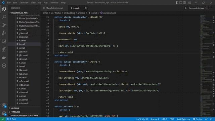The height and width of the screenshot is (121, 215).
Task: Click 'flutter' breadcrumb segment
Action: (x=58, y=13)
